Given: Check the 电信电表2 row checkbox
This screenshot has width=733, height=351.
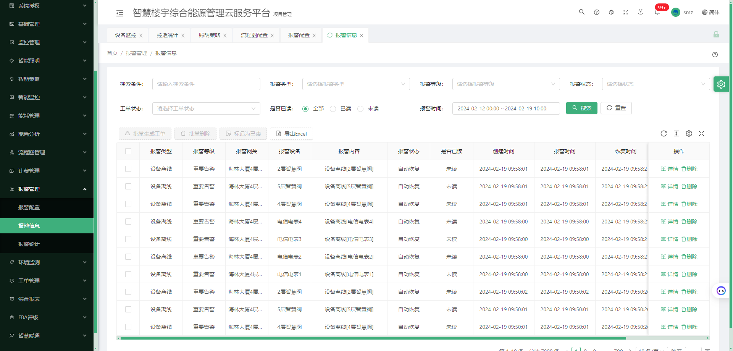Looking at the screenshot, I should point(128,257).
